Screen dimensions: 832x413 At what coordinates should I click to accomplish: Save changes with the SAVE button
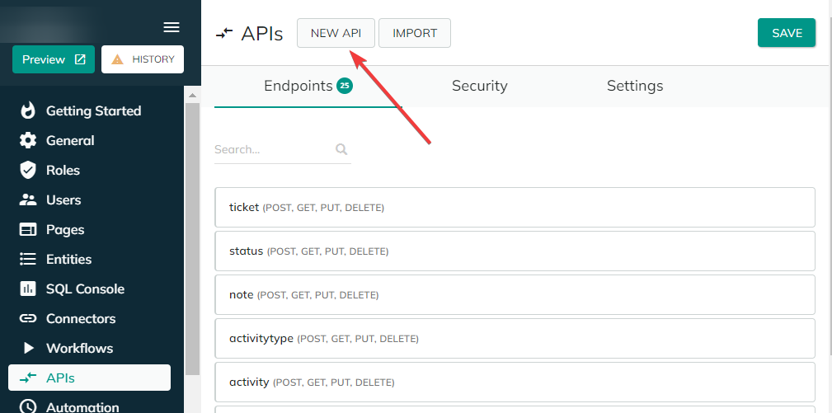787,33
